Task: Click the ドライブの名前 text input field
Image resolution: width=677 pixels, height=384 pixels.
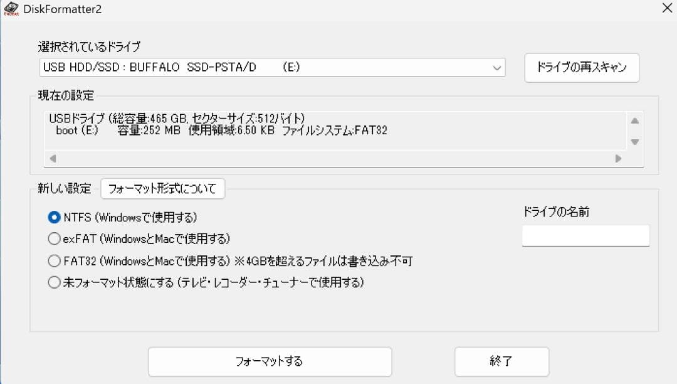Action: point(585,235)
